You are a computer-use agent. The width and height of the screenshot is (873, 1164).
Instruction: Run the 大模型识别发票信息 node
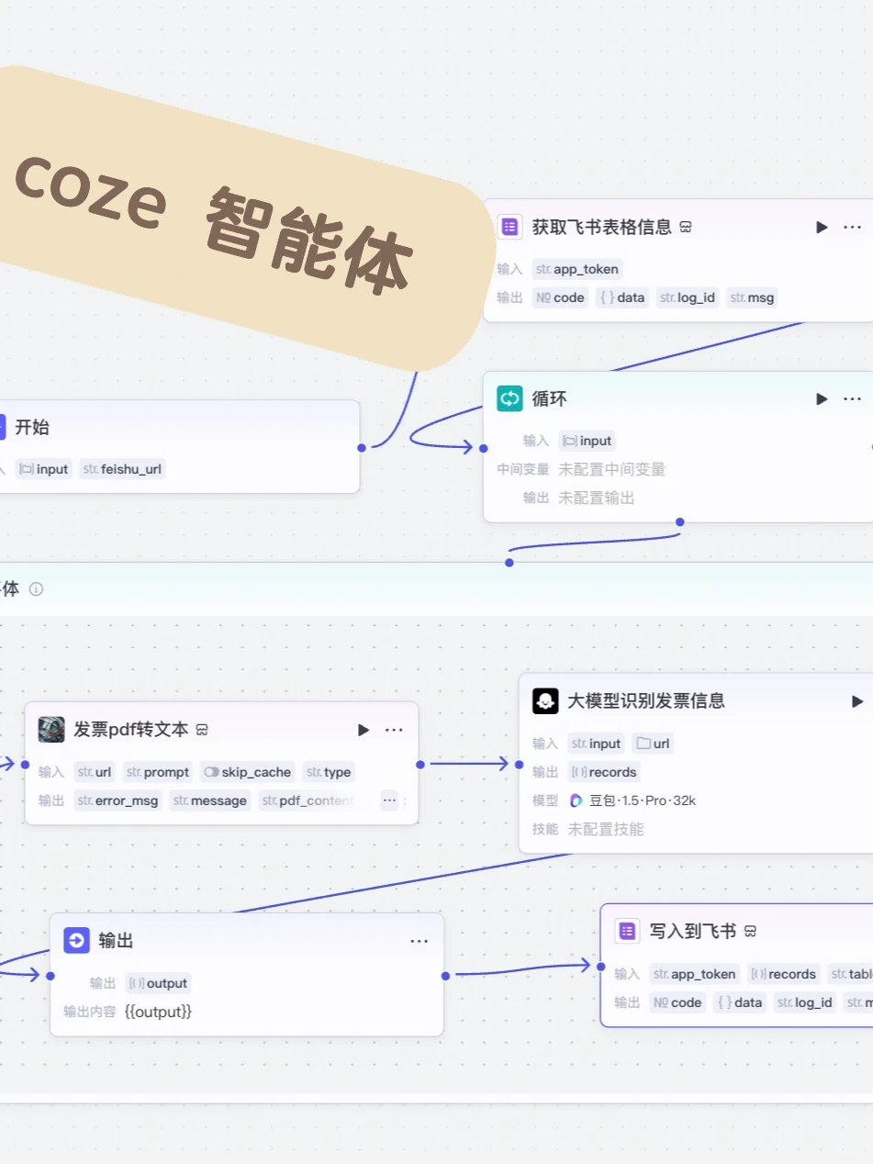[857, 701]
